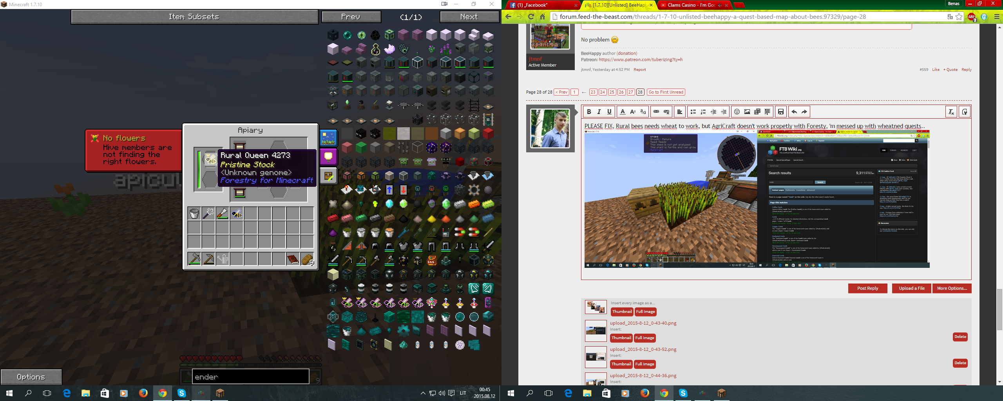
Task: Open the text alignment dropdown
Action: [x=679, y=112]
